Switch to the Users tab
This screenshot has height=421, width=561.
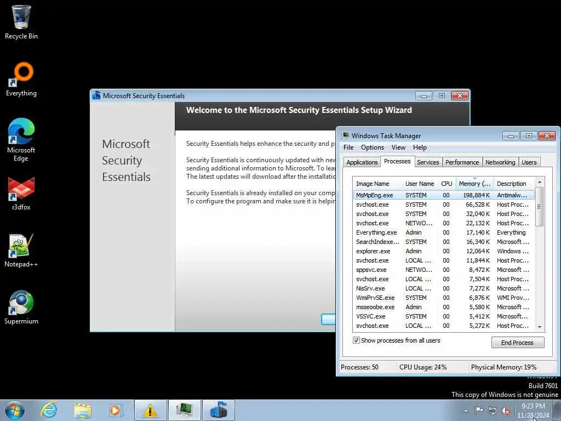pos(529,162)
